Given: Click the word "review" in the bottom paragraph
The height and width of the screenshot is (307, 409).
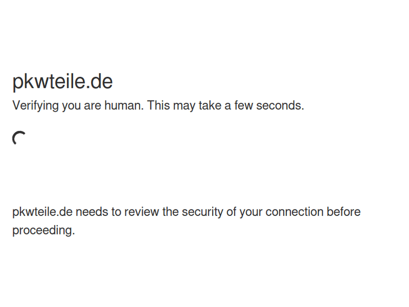Looking at the screenshot, I should click(x=141, y=212).
